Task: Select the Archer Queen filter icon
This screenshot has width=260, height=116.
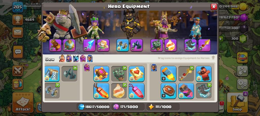Action: coord(69,58)
